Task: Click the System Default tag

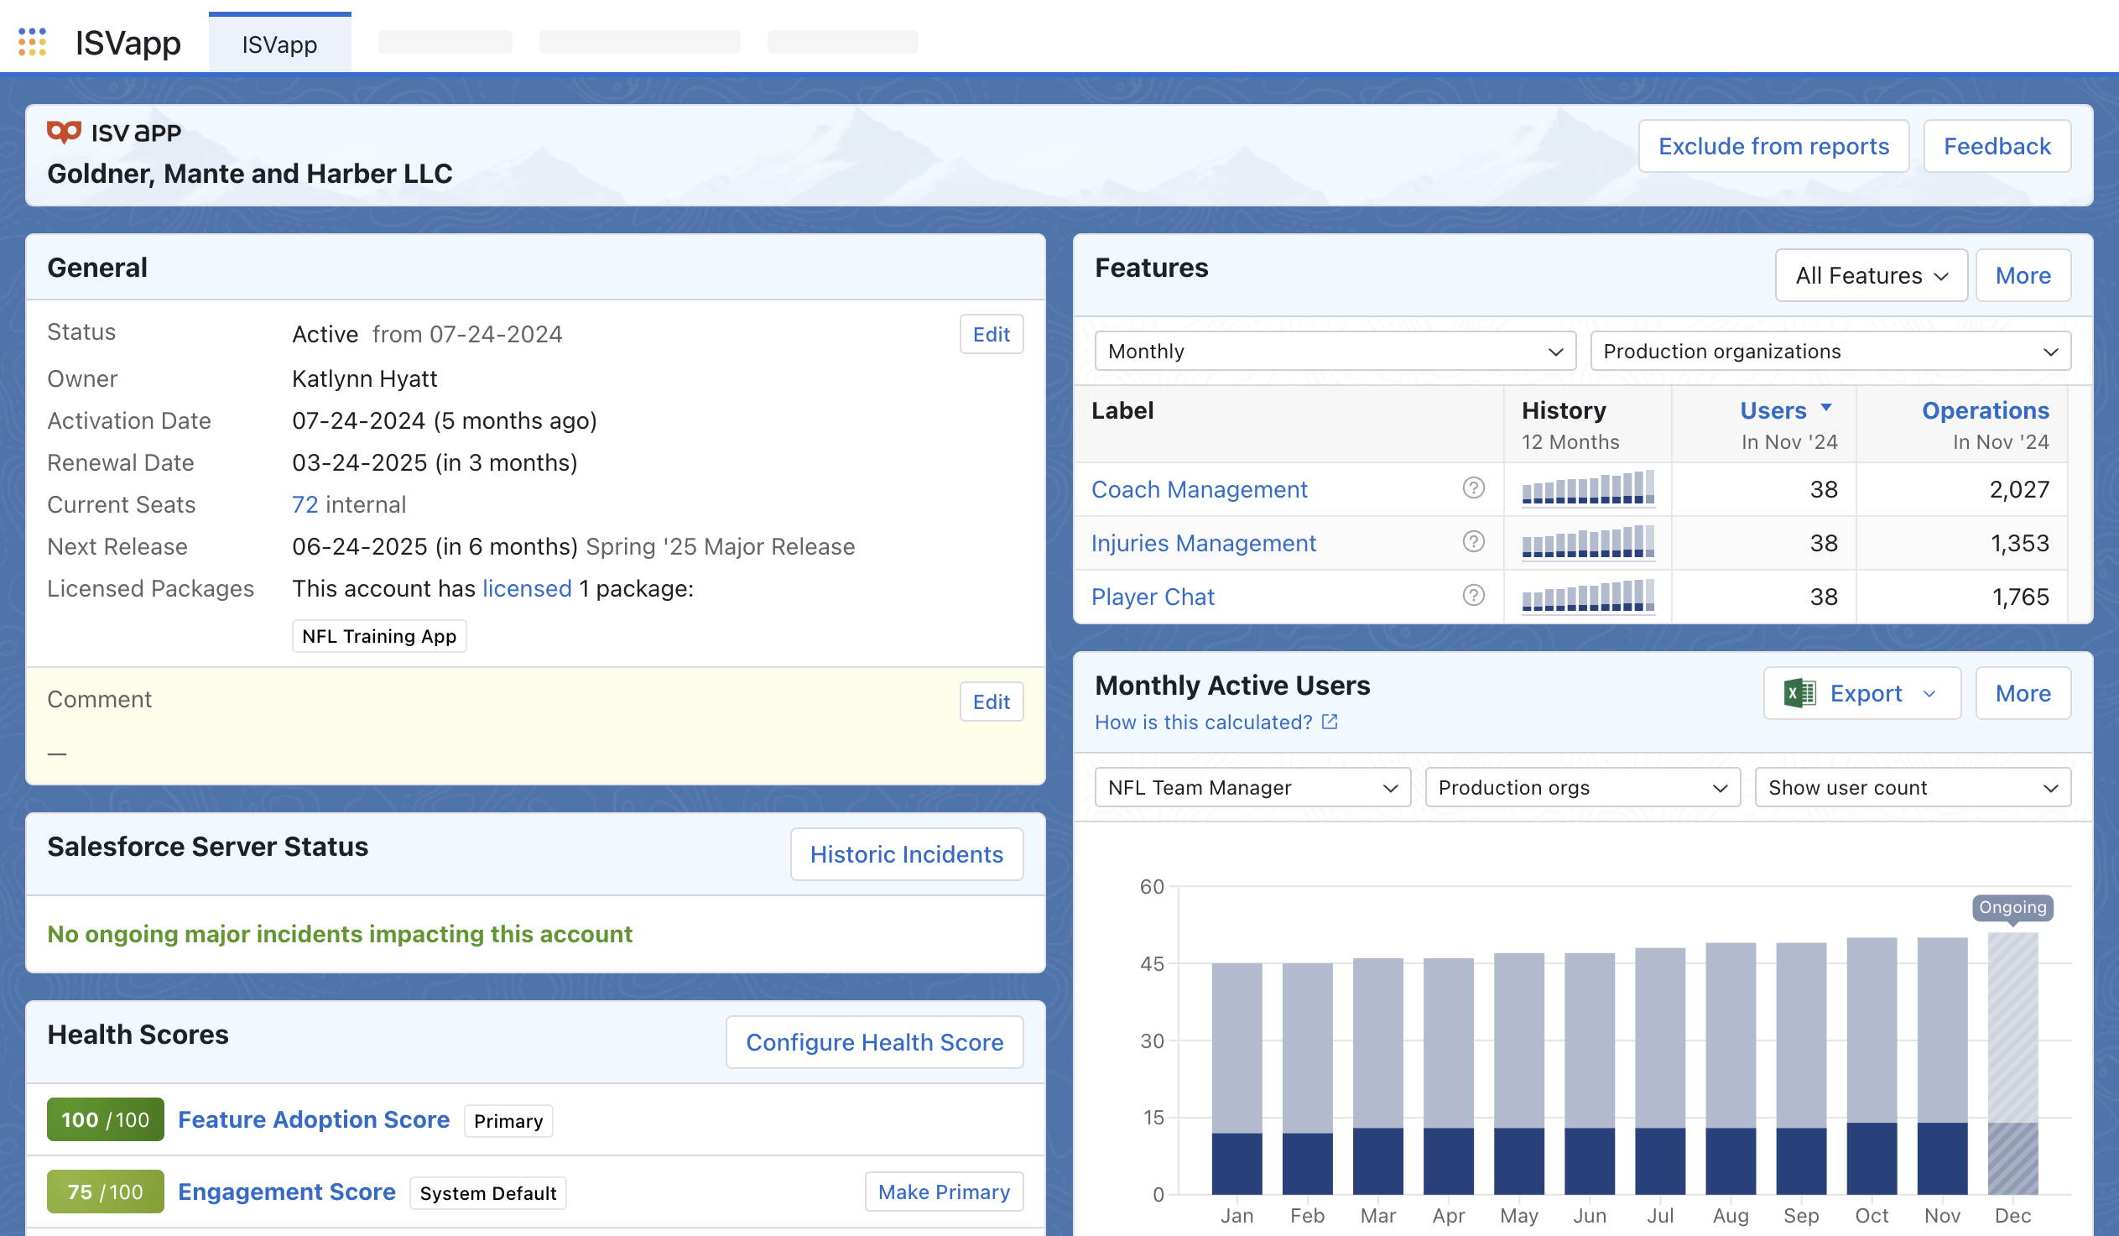Action: 487,1194
